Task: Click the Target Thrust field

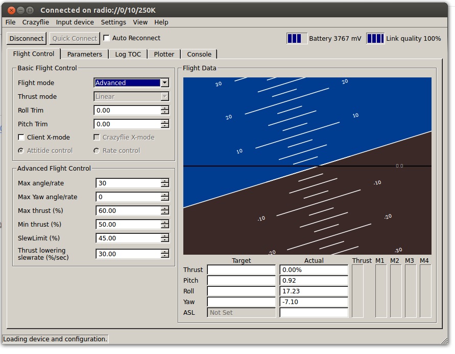Action: (241, 270)
